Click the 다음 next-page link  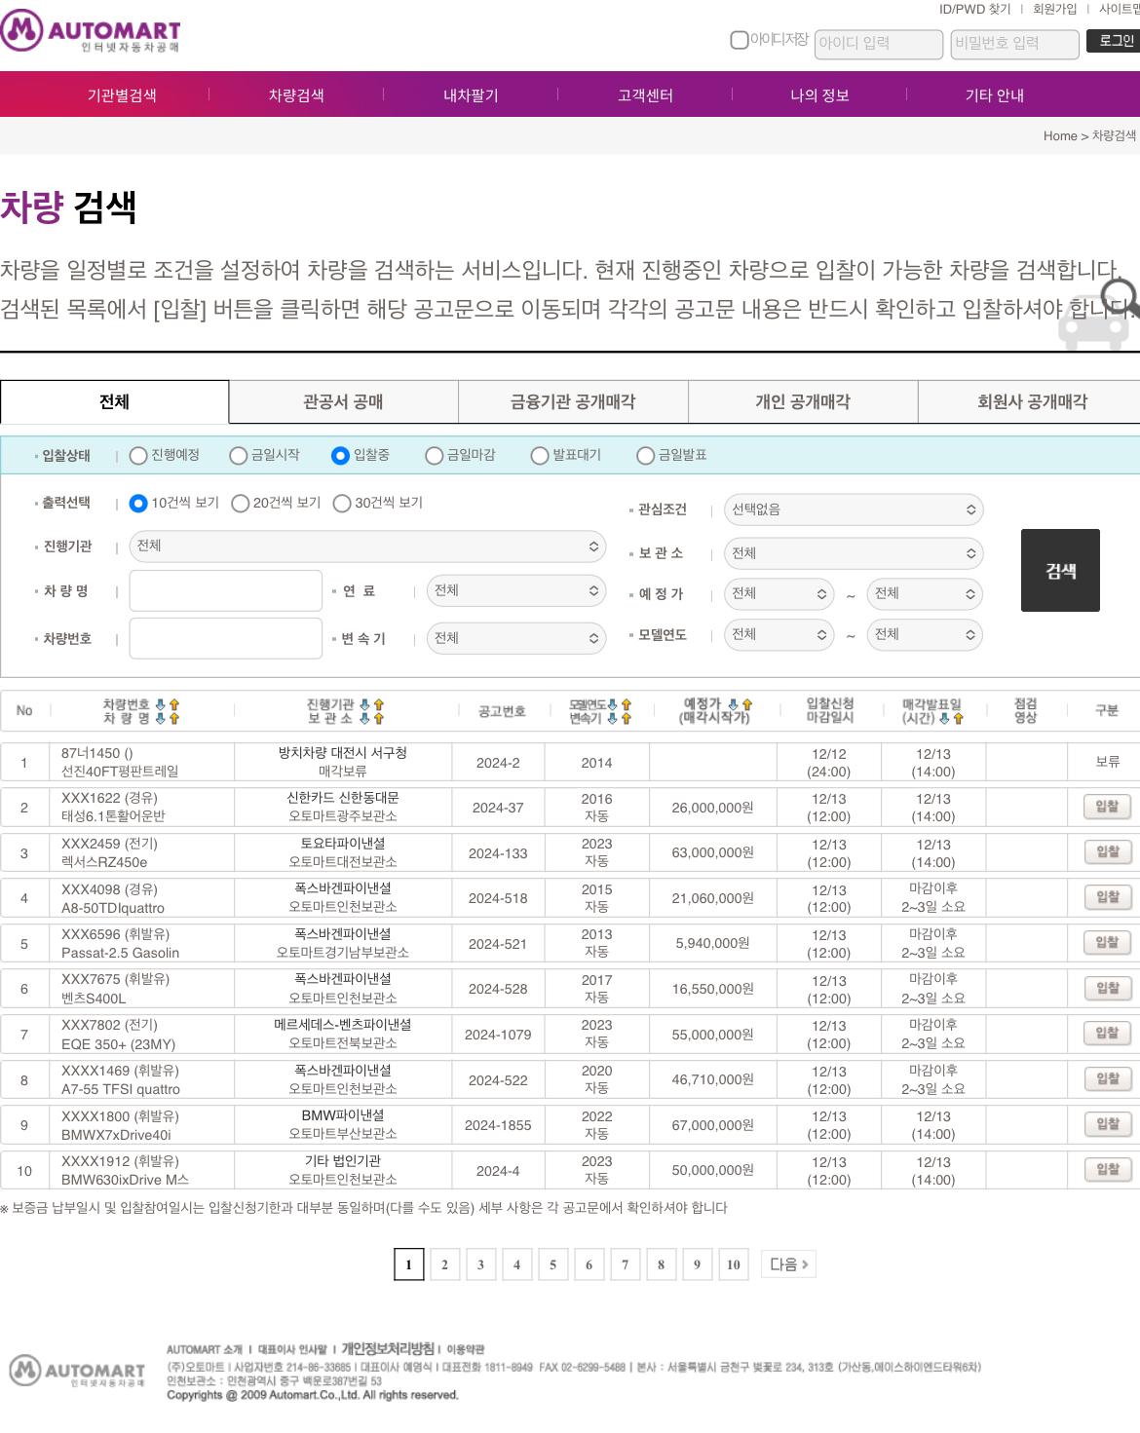point(789,1264)
